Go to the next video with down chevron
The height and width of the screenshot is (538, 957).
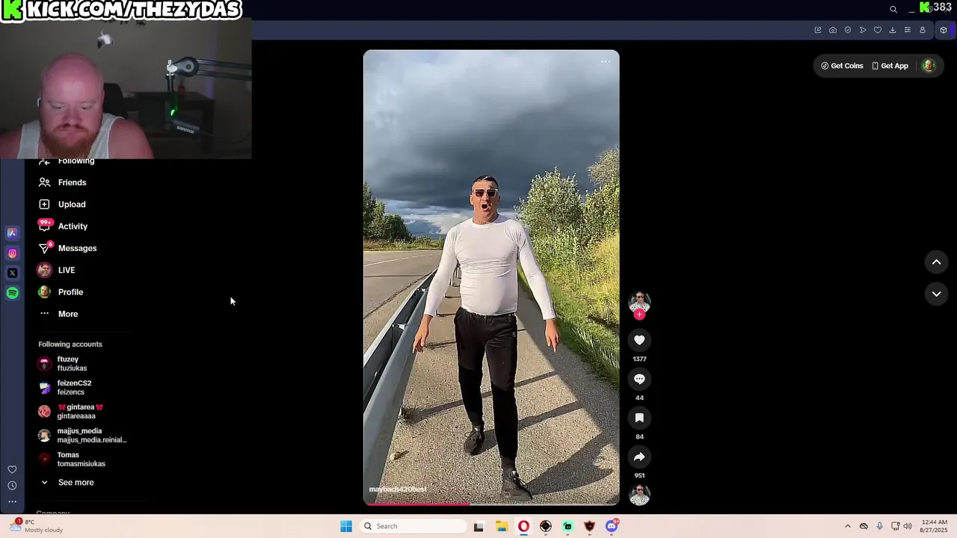[x=936, y=294]
